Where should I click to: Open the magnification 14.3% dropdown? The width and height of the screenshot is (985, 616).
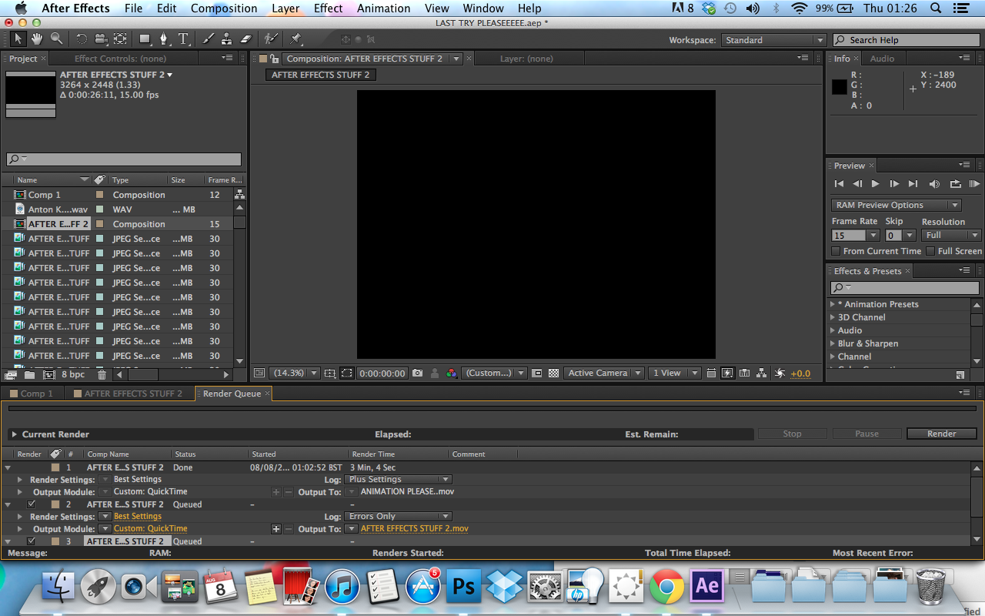coord(295,373)
